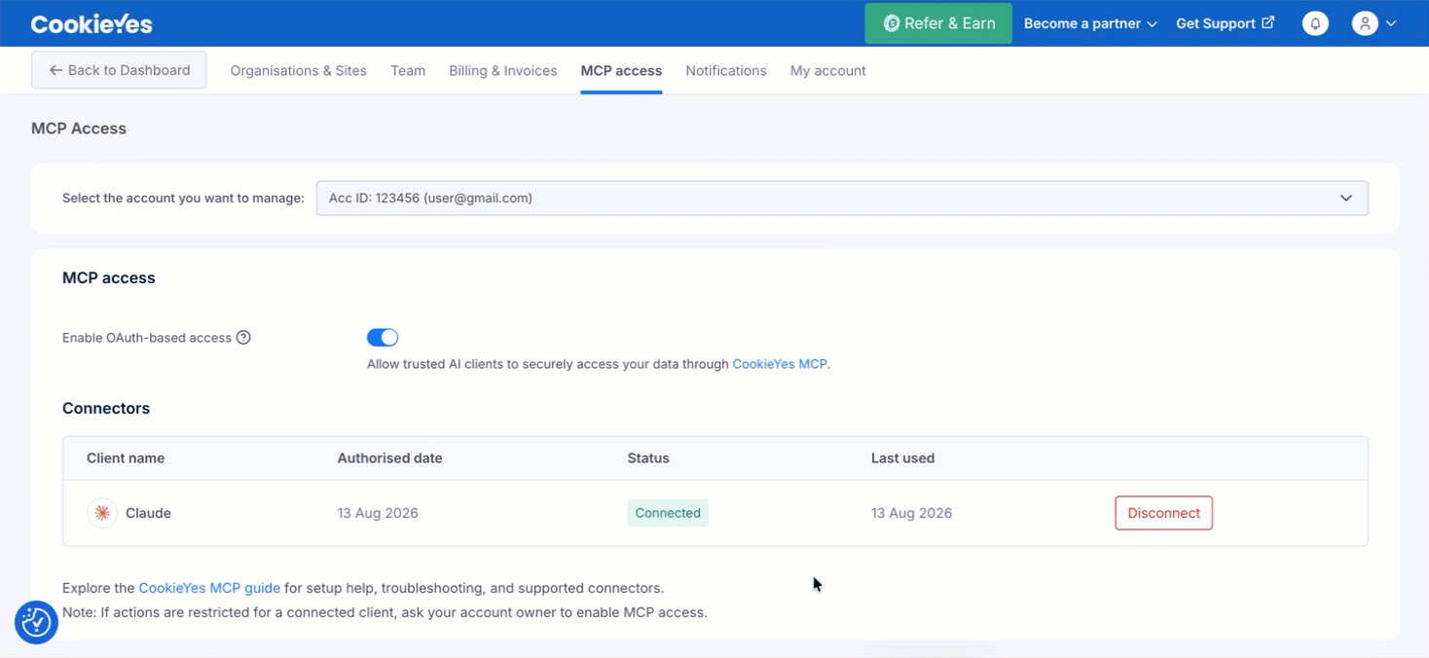Click the Claude client name text
This screenshot has width=1429, height=658.
pyautogui.click(x=149, y=513)
